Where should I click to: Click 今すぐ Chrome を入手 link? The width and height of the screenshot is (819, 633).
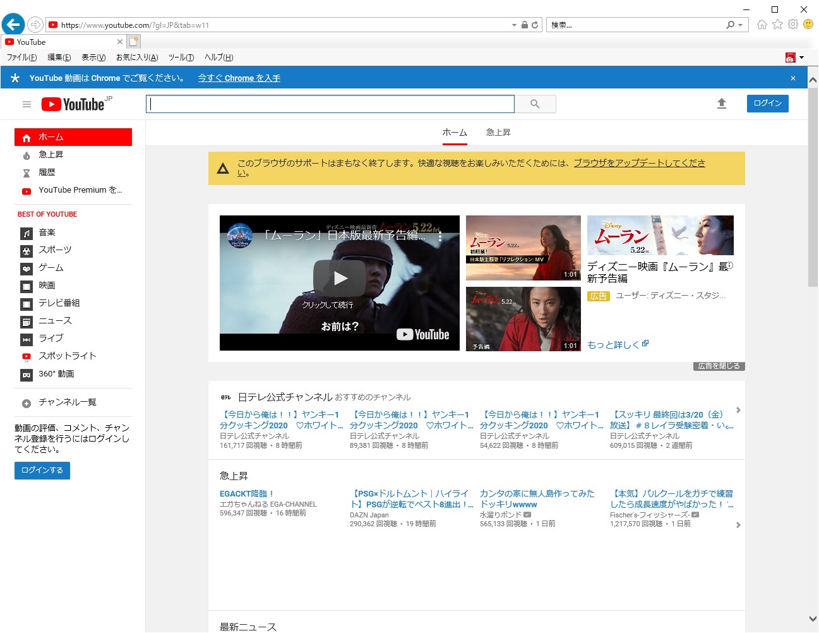239,78
